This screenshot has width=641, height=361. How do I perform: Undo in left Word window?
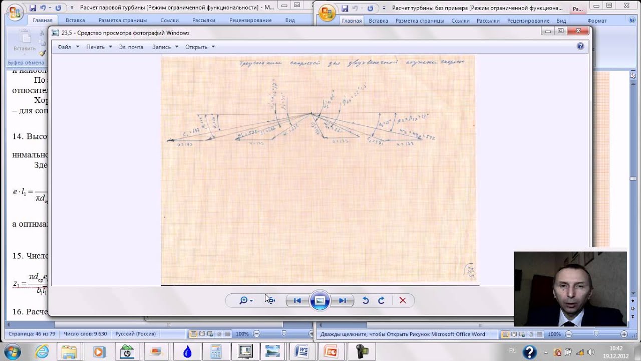pos(43,8)
